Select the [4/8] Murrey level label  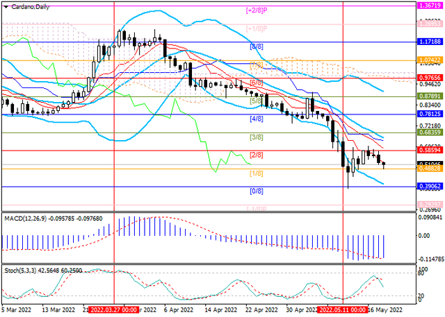pos(257,119)
